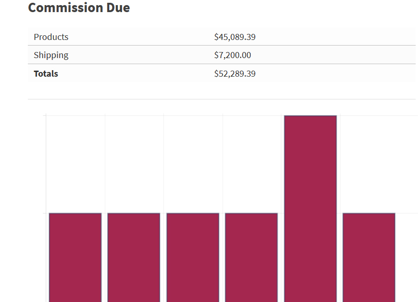Image resolution: width=418 pixels, height=302 pixels.
Task: Click empty plot area above the first bar
Action: point(75,163)
